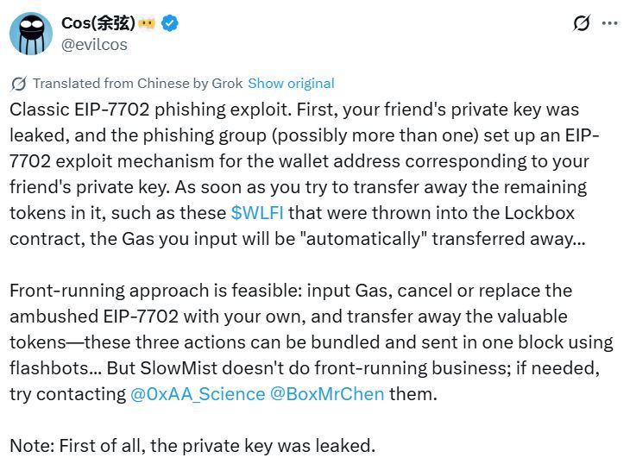This screenshot has height=464, width=636.
Task: Click the blue verified checkmark badge
Action: (x=170, y=23)
